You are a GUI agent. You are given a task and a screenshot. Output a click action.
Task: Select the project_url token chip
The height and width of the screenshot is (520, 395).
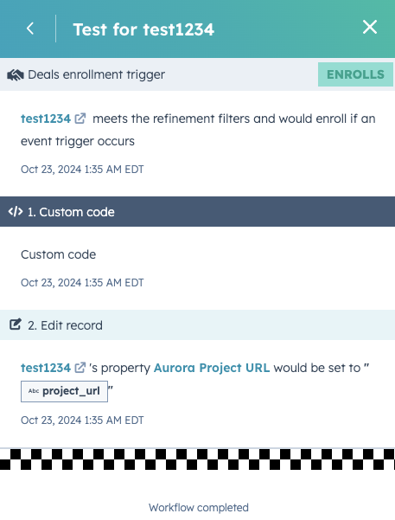64,391
